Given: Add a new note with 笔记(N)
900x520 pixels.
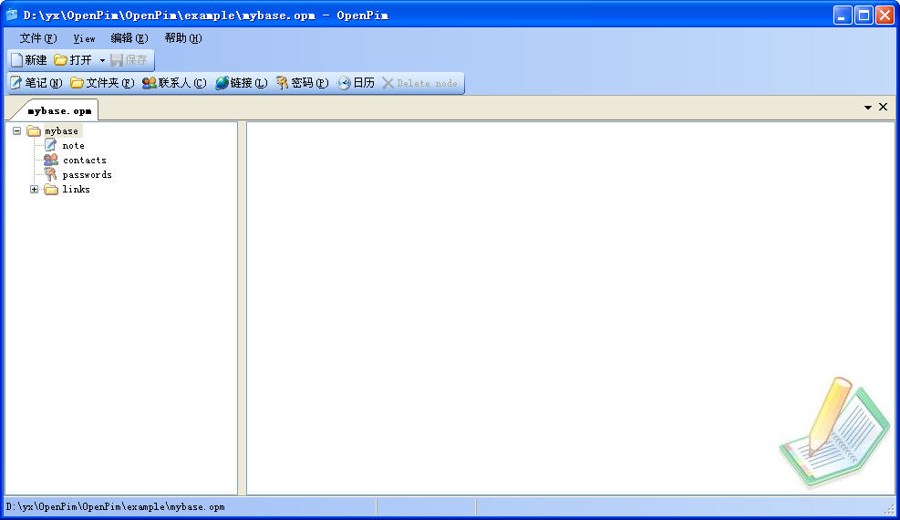Looking at the screenshot, I should coord(36,83).
